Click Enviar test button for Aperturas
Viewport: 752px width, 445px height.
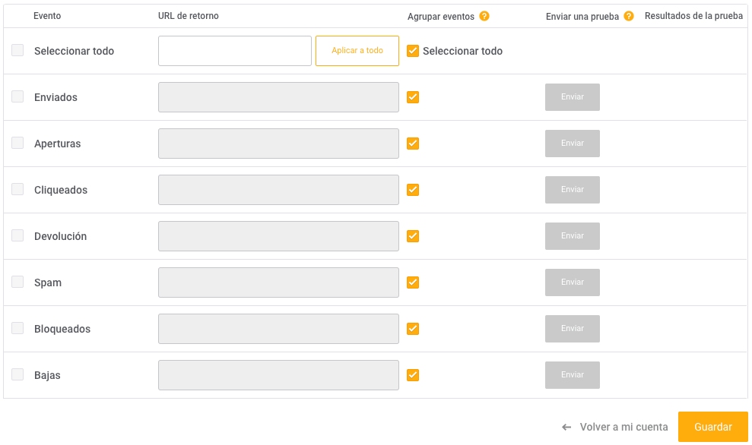click(572, 144)
